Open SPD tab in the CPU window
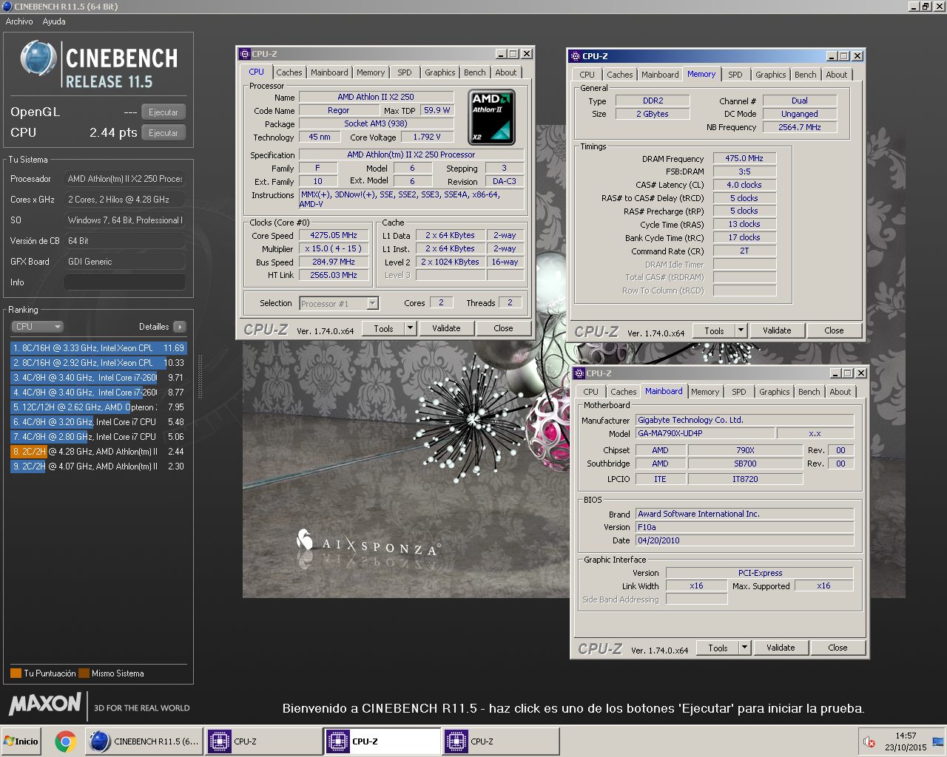This screenshot has height=757, width=947. click(x=404, y=72)
